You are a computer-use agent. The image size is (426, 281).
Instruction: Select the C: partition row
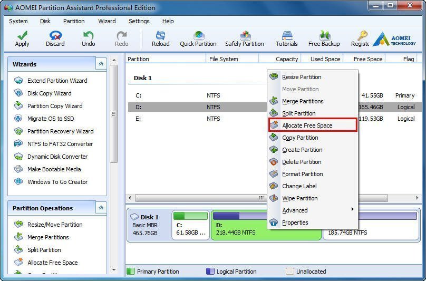point(275,95)
